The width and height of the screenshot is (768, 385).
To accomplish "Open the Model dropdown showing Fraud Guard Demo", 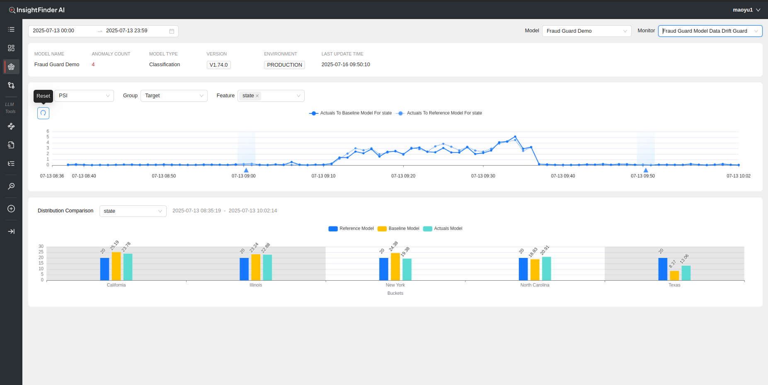I will click(x=586, y=31).
